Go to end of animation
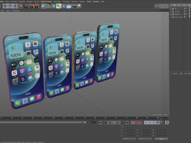This screenshot has height=143, width=191. tap(127, 123)
